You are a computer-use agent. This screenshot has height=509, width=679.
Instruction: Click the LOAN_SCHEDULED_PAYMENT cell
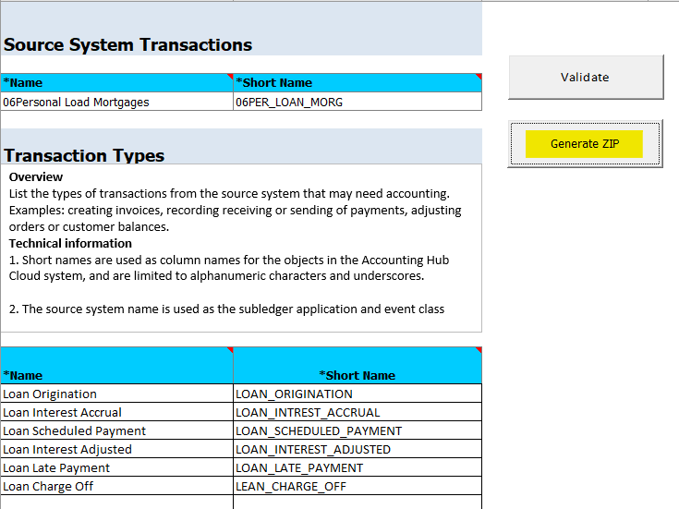click(x=357, y=431)
